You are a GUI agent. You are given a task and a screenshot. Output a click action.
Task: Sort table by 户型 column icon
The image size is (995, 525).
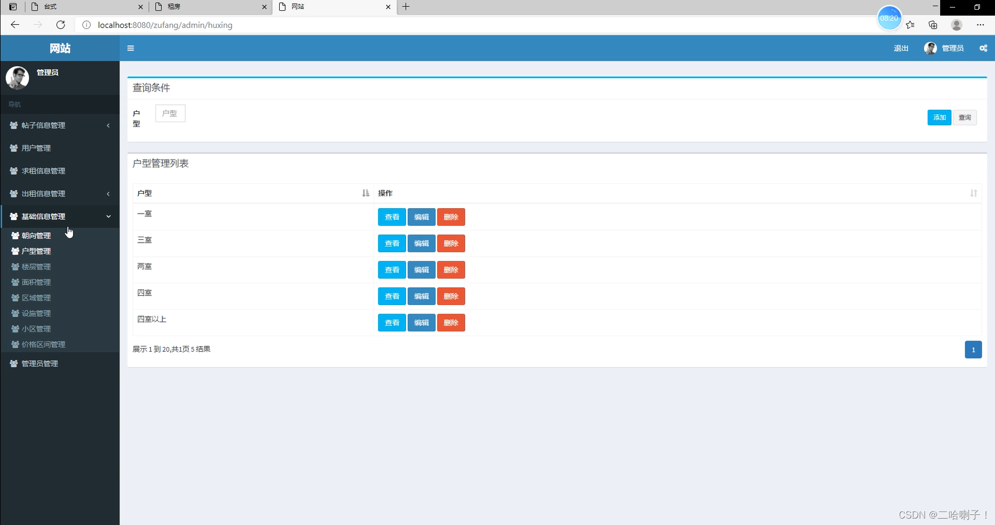366,193
